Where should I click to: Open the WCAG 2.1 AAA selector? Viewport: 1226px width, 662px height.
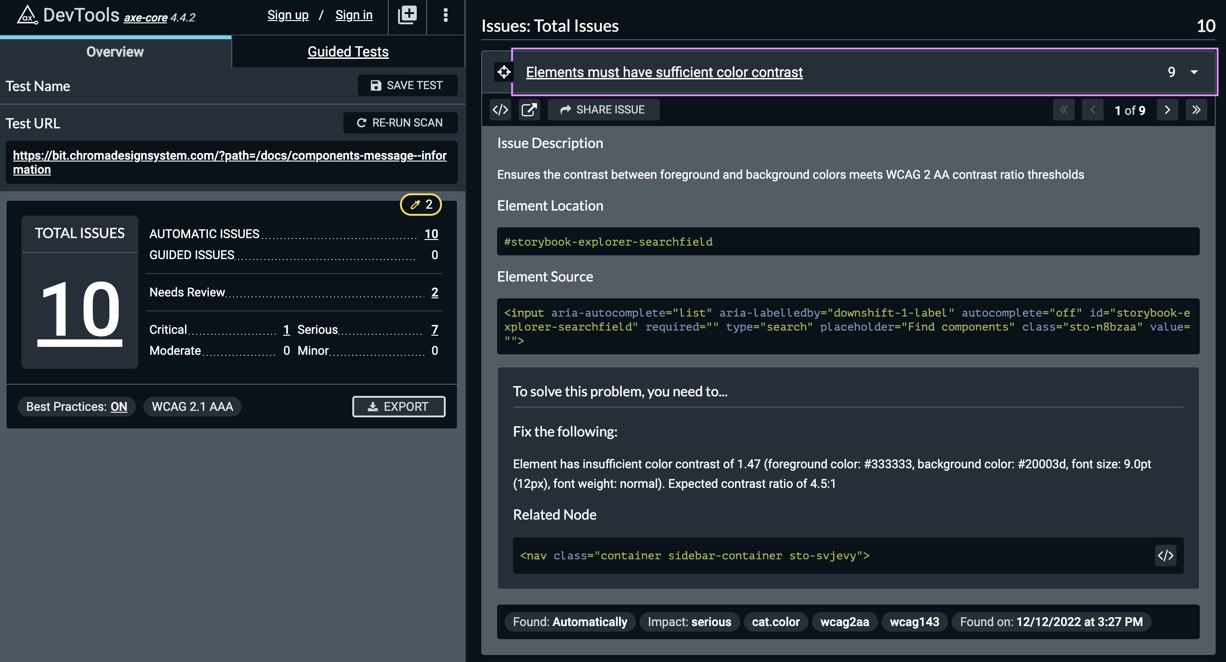pos(192,406)
